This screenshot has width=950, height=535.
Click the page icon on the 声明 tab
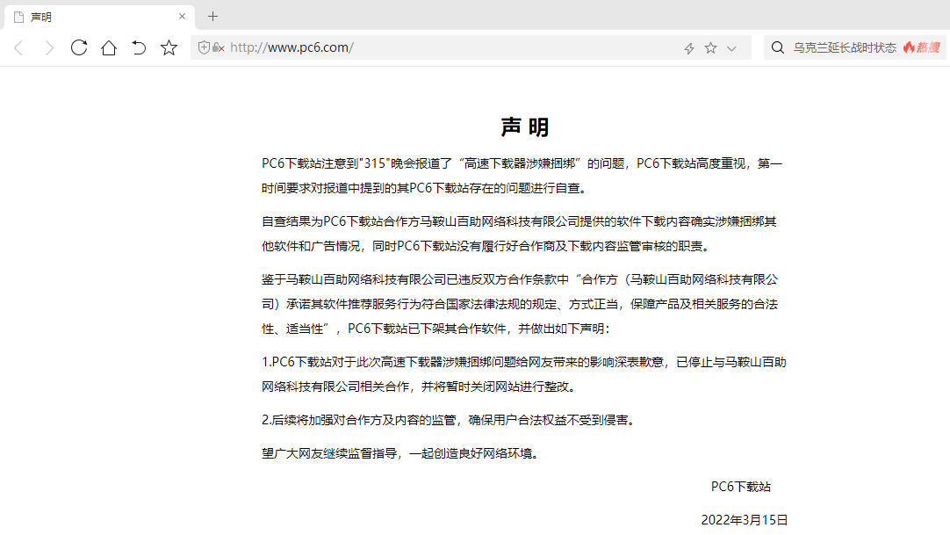tap(18, 17)
